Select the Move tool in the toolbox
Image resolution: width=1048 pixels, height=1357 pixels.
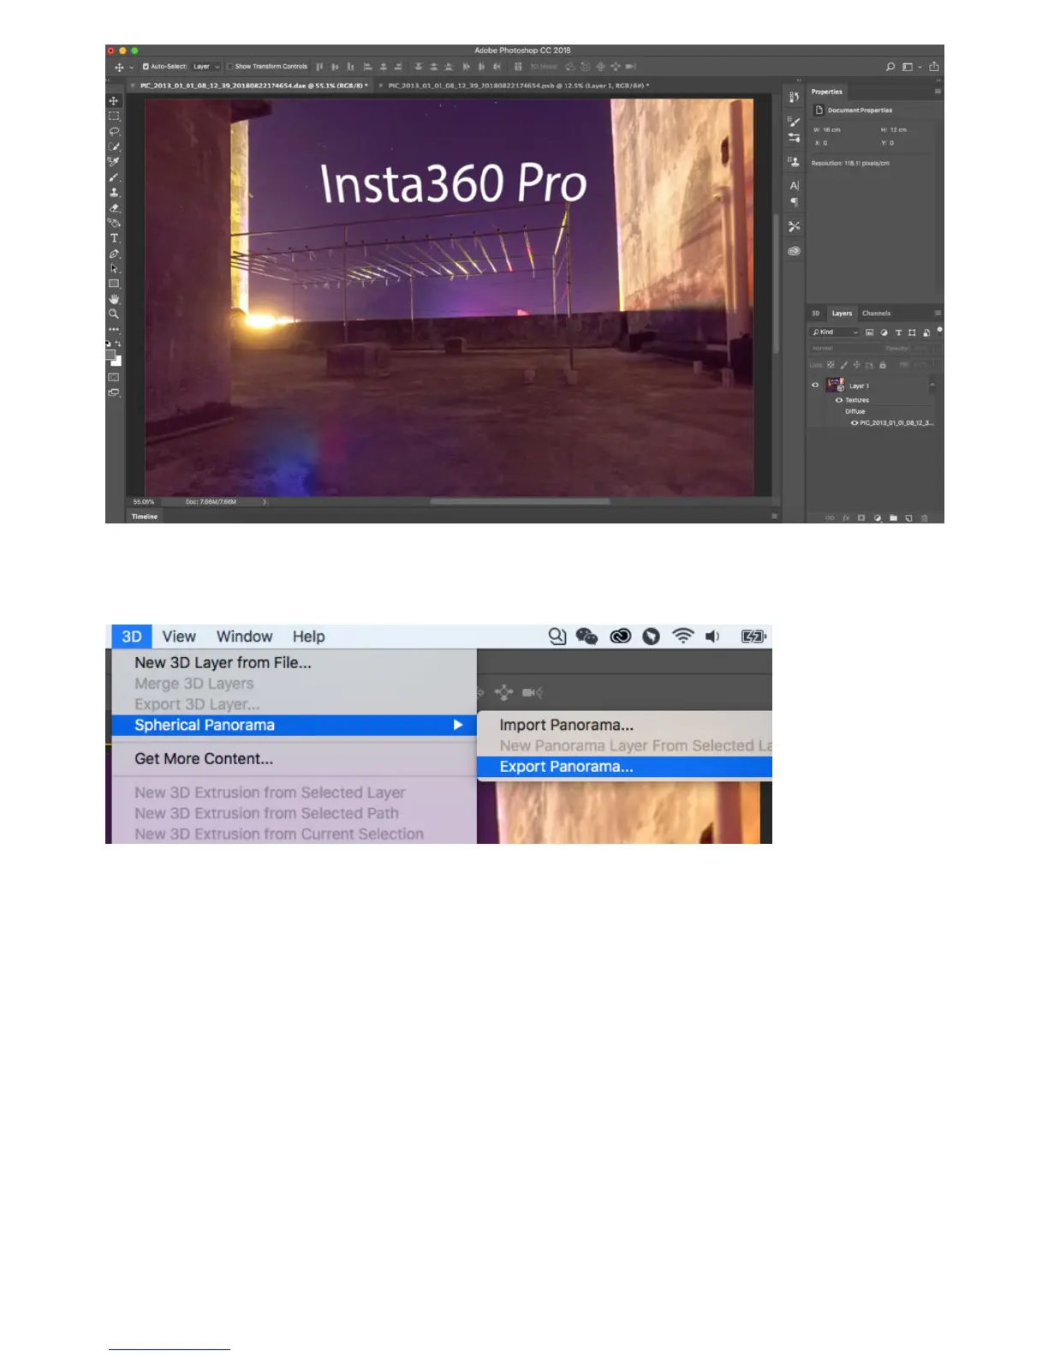coord(114,101)
